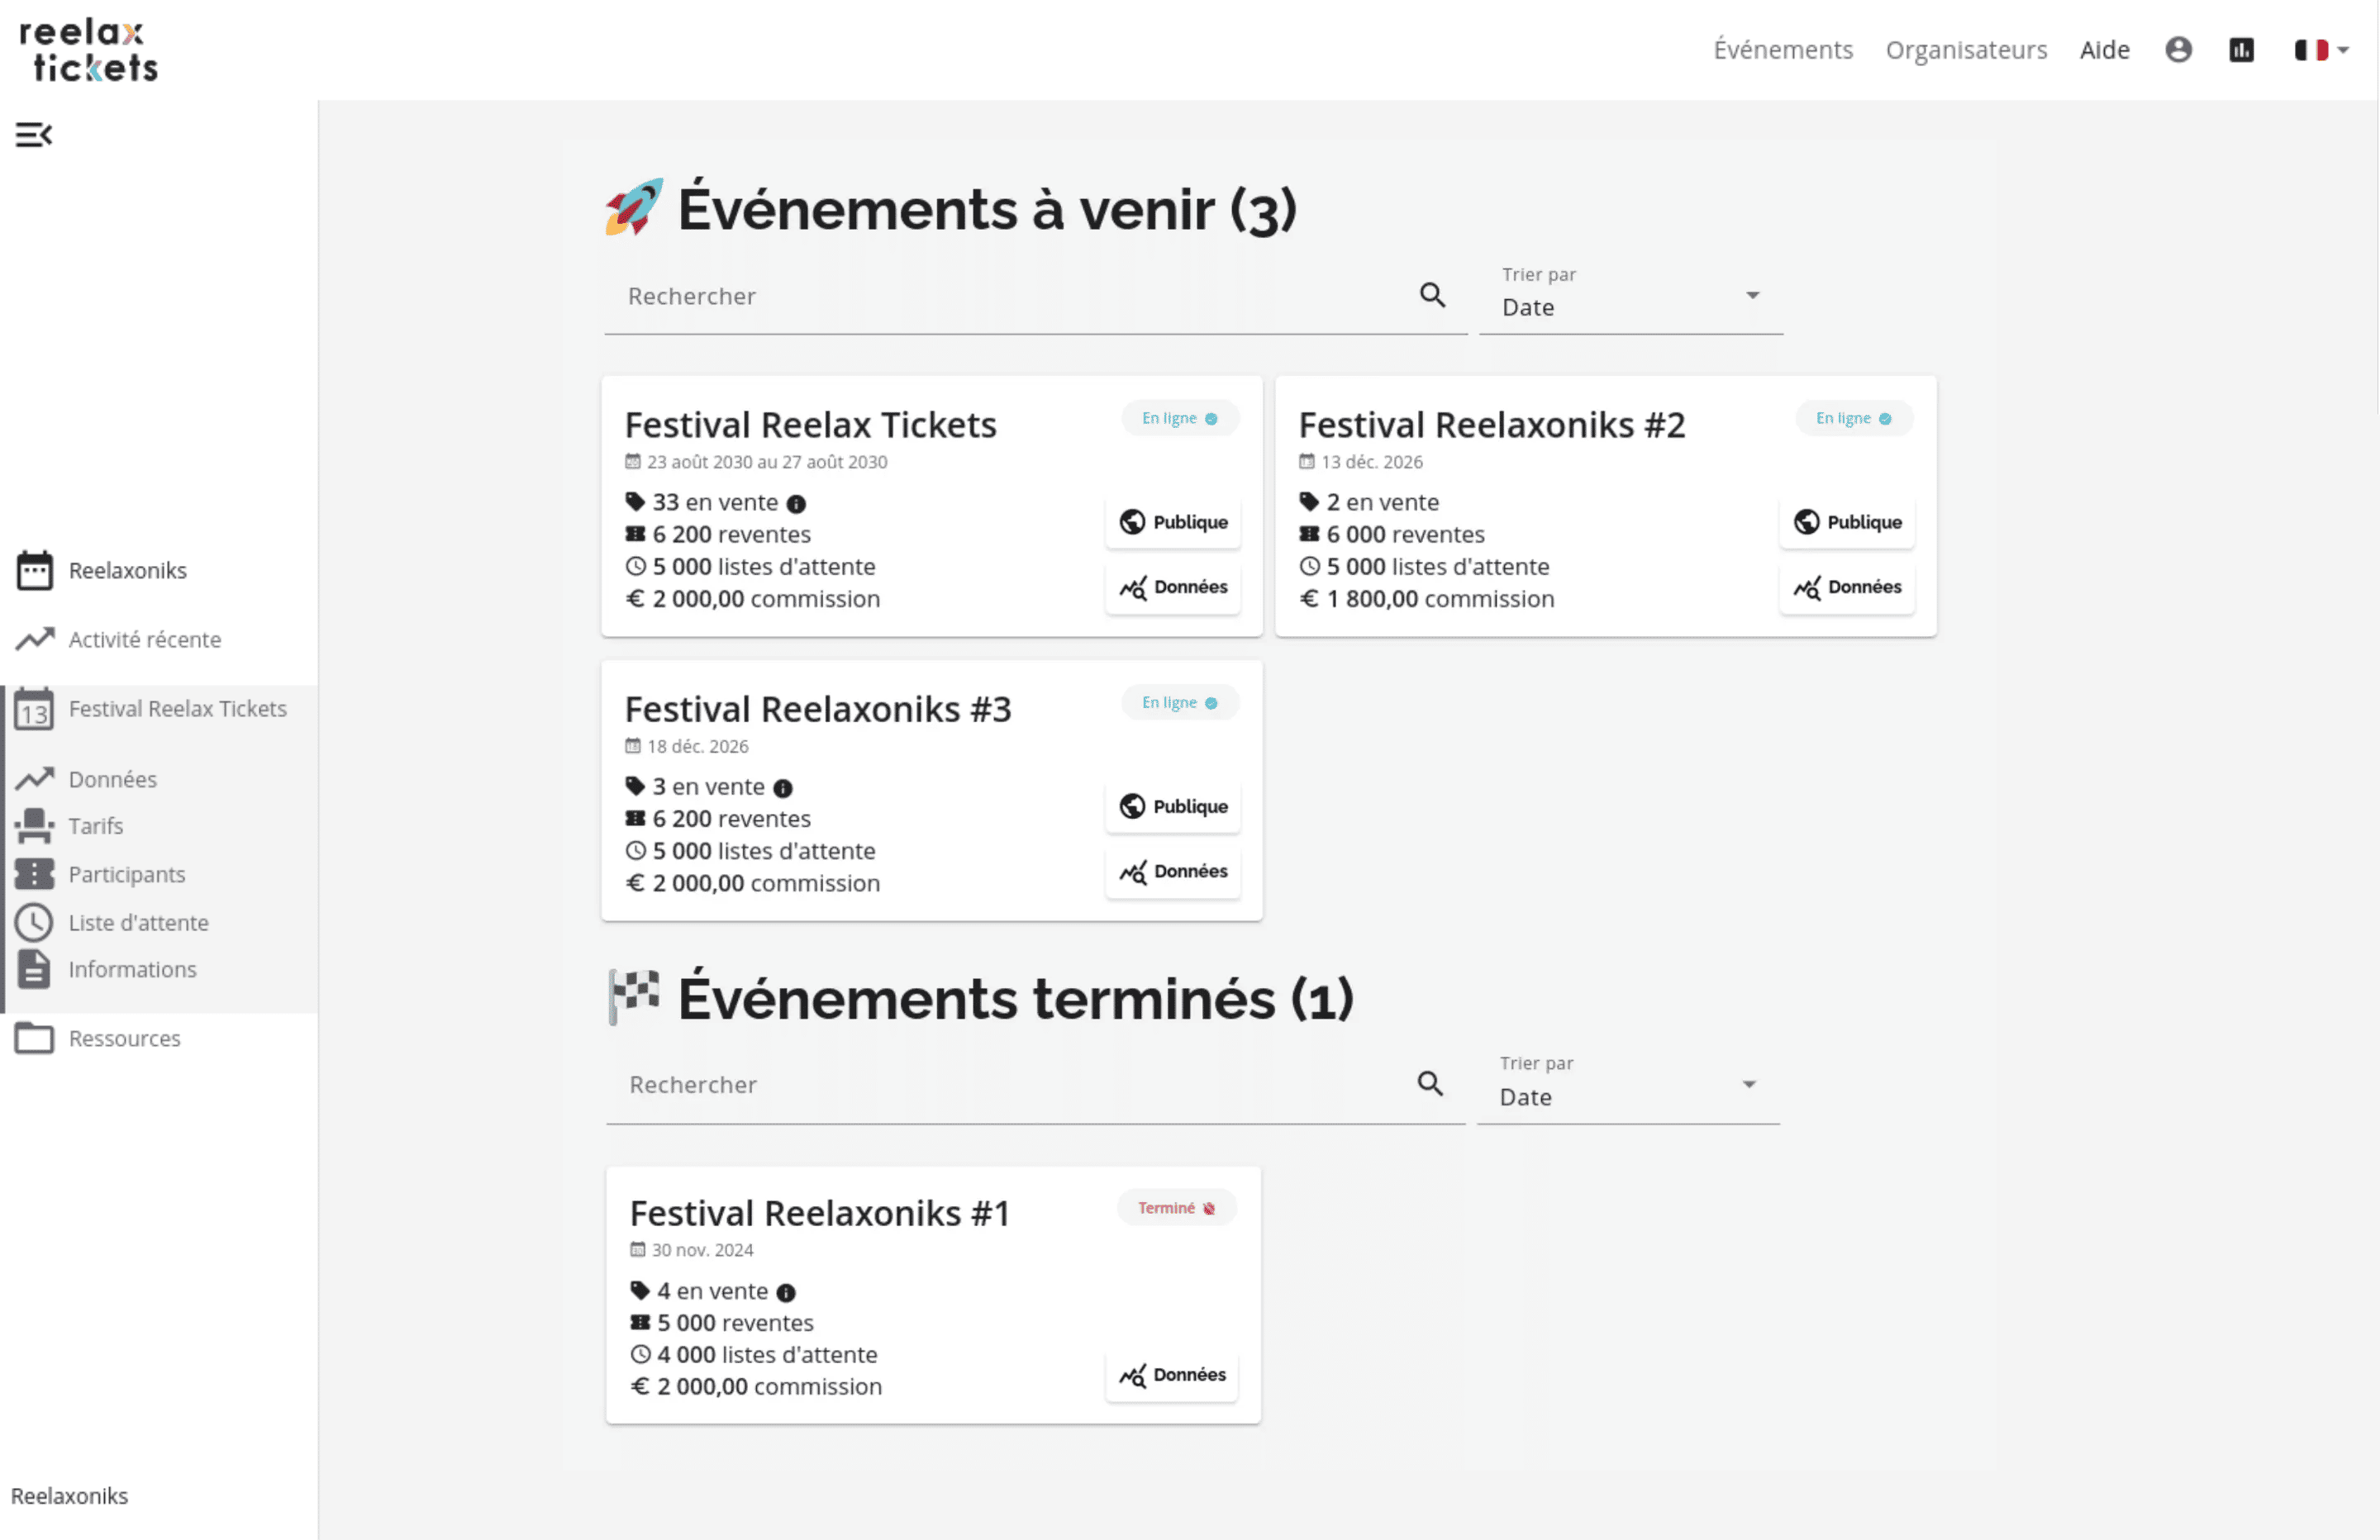Open Ressources sidebar entry
Image resolution: width=2380 pixels, height=1540 pixels.
click(125, 1038)
